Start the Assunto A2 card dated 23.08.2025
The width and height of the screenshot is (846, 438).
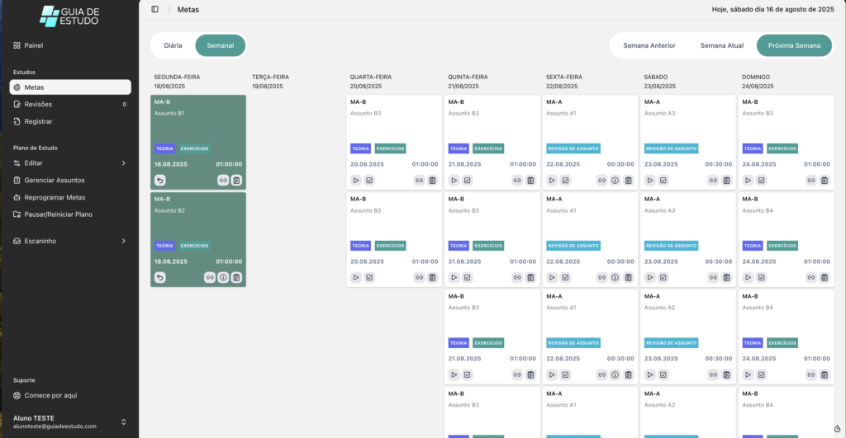pyautogui.click(x=650, y=375)
